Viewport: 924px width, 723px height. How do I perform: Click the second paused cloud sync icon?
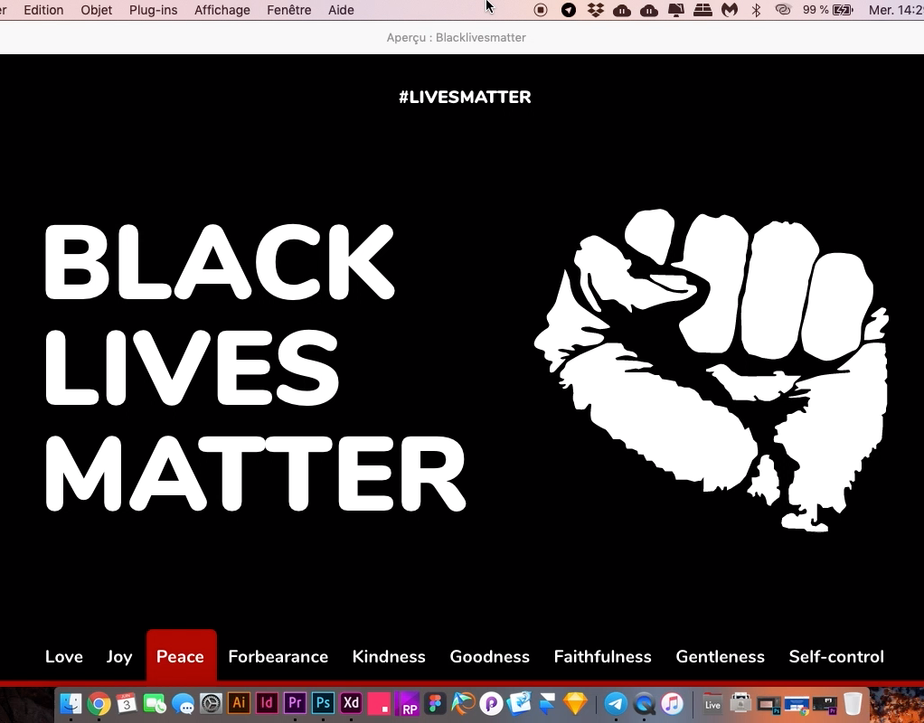coord(649,10)
